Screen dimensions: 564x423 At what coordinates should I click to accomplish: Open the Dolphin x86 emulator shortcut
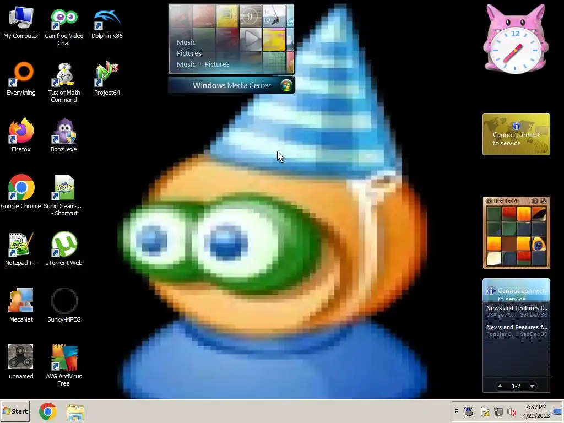(107, 22)
